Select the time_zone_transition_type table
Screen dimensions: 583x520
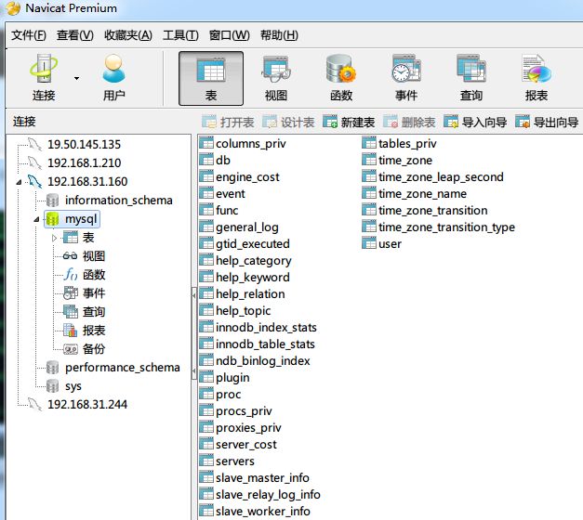point(446,227)
